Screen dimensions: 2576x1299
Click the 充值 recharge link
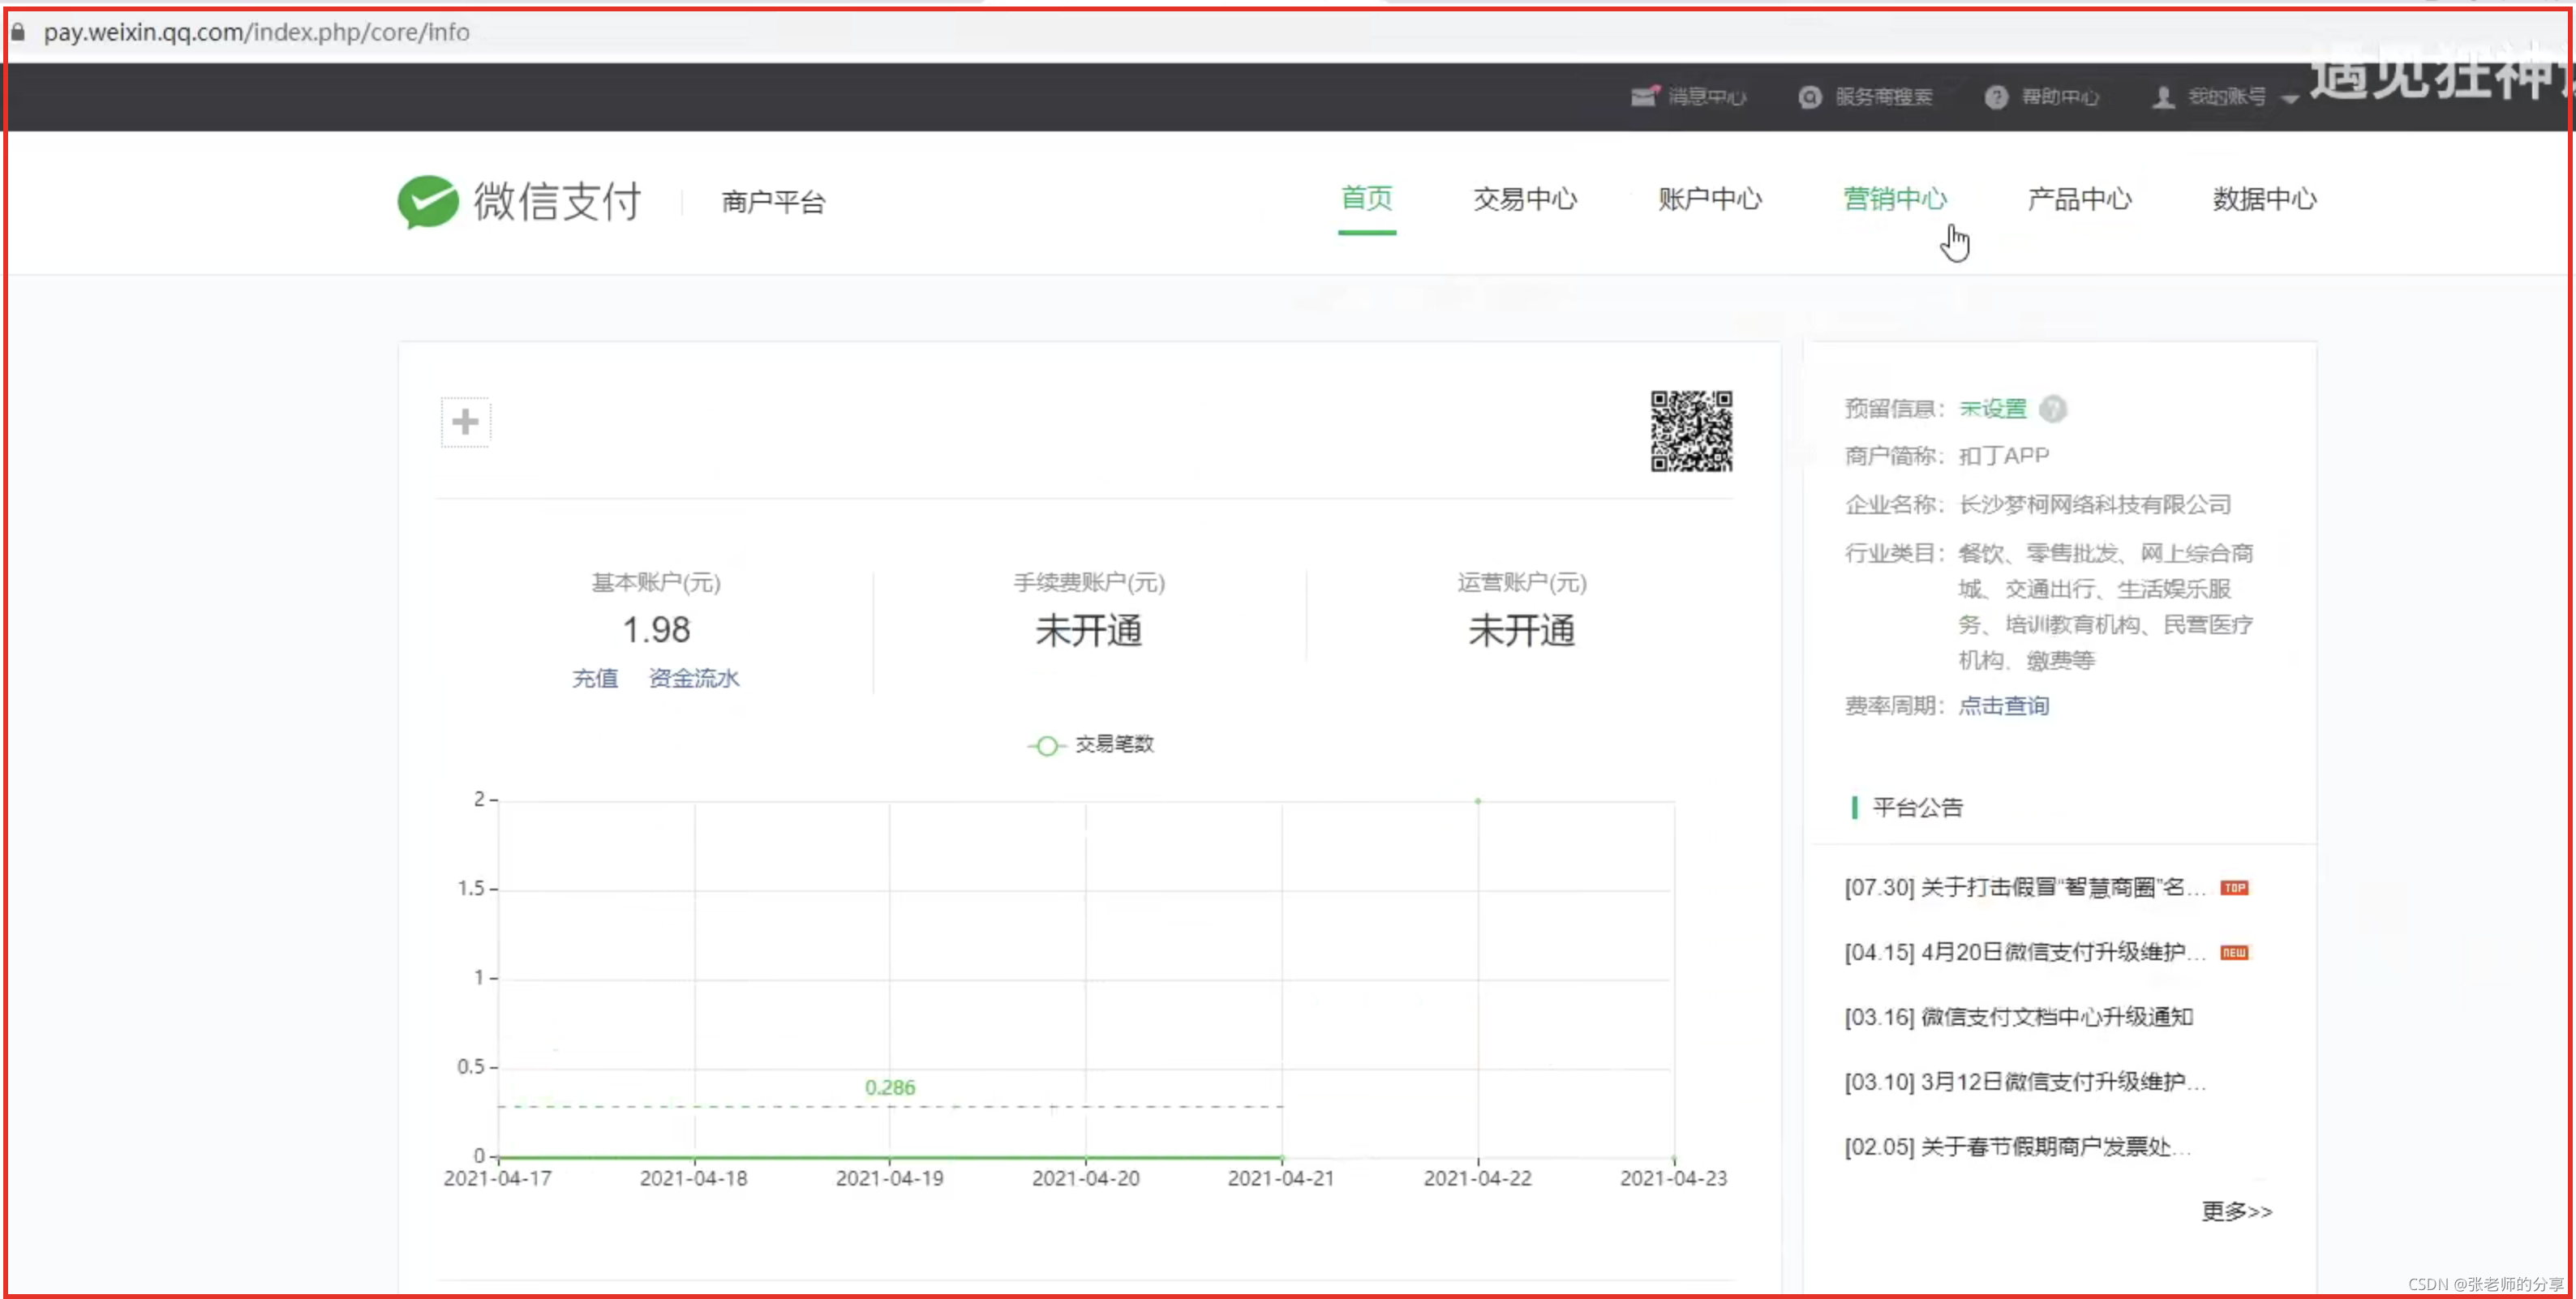[x=594, y=679]
